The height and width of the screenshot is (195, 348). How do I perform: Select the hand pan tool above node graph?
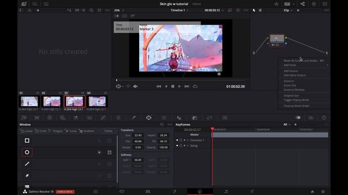click(260, 10)
